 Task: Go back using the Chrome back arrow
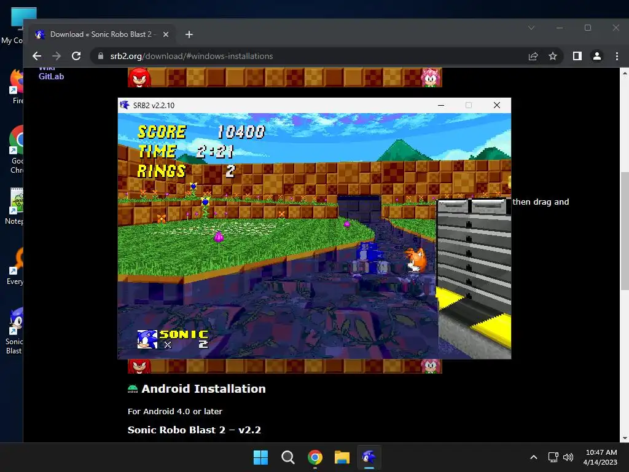click(x=37, y=56)
